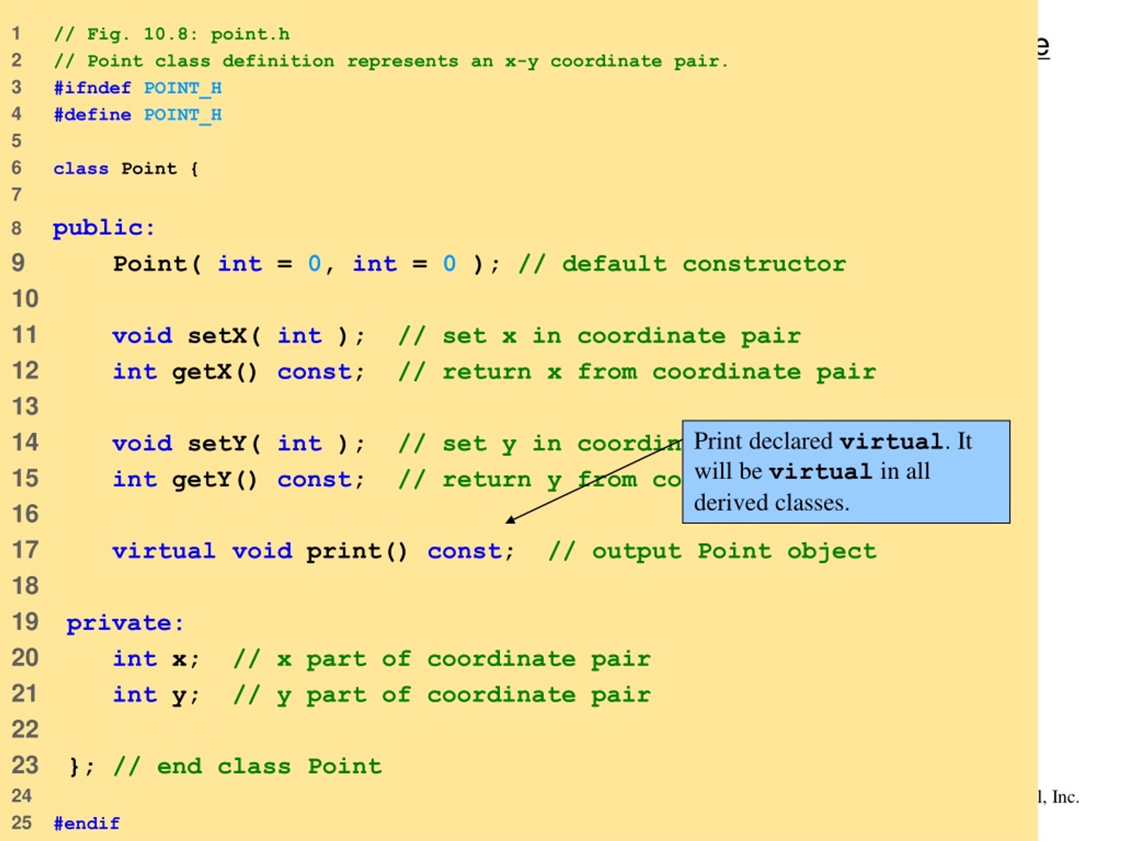
Task: Click the 'int x;' member declaration
Action: (156, 659)
